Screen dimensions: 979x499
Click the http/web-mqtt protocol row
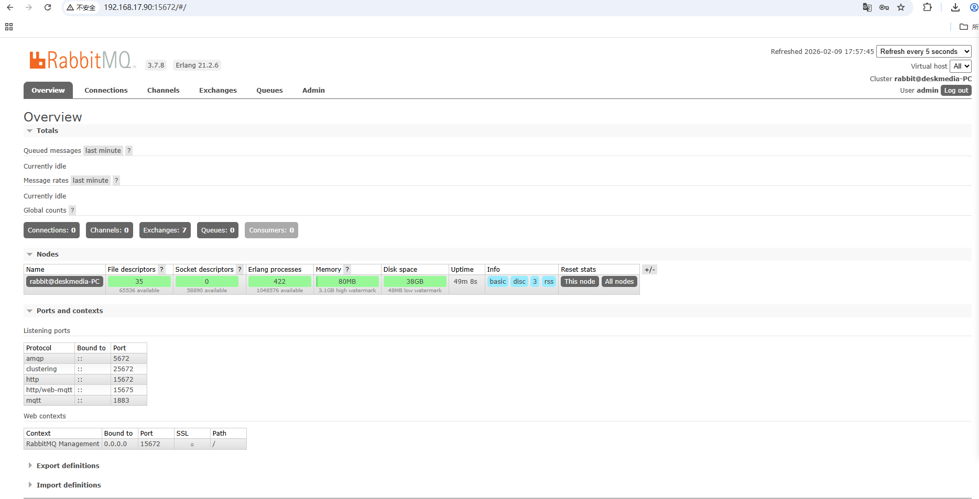85,390
